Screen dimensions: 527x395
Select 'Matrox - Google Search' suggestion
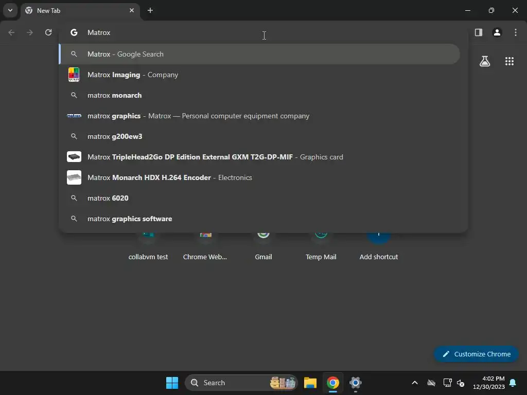click(259, 54)
